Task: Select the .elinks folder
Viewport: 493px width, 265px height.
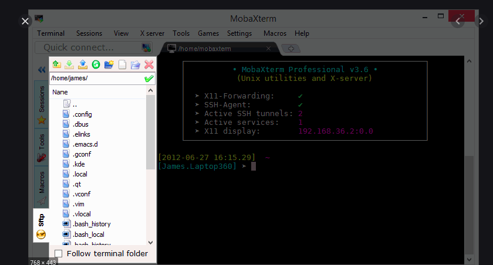Action: [x=76, y=134]
